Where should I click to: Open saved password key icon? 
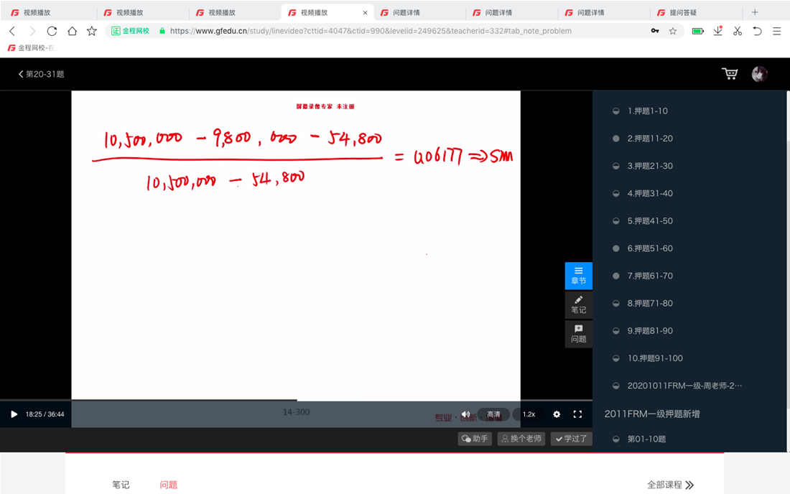click(655, 31)
